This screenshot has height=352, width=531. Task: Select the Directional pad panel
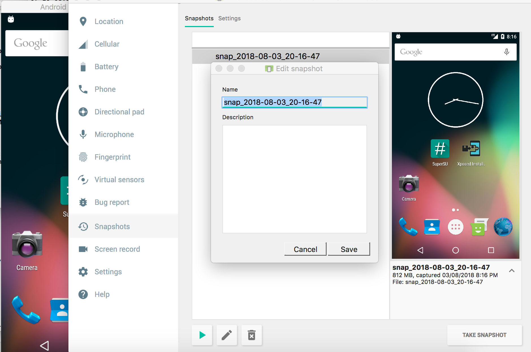click(119, 112)
